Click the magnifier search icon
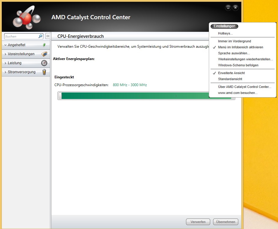278x229 pixels. pyautogui.click(x=40, y=36)
